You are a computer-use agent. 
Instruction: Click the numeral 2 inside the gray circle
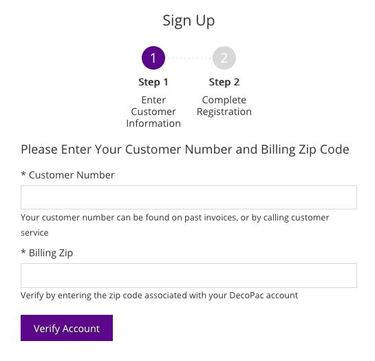[224, 58]
